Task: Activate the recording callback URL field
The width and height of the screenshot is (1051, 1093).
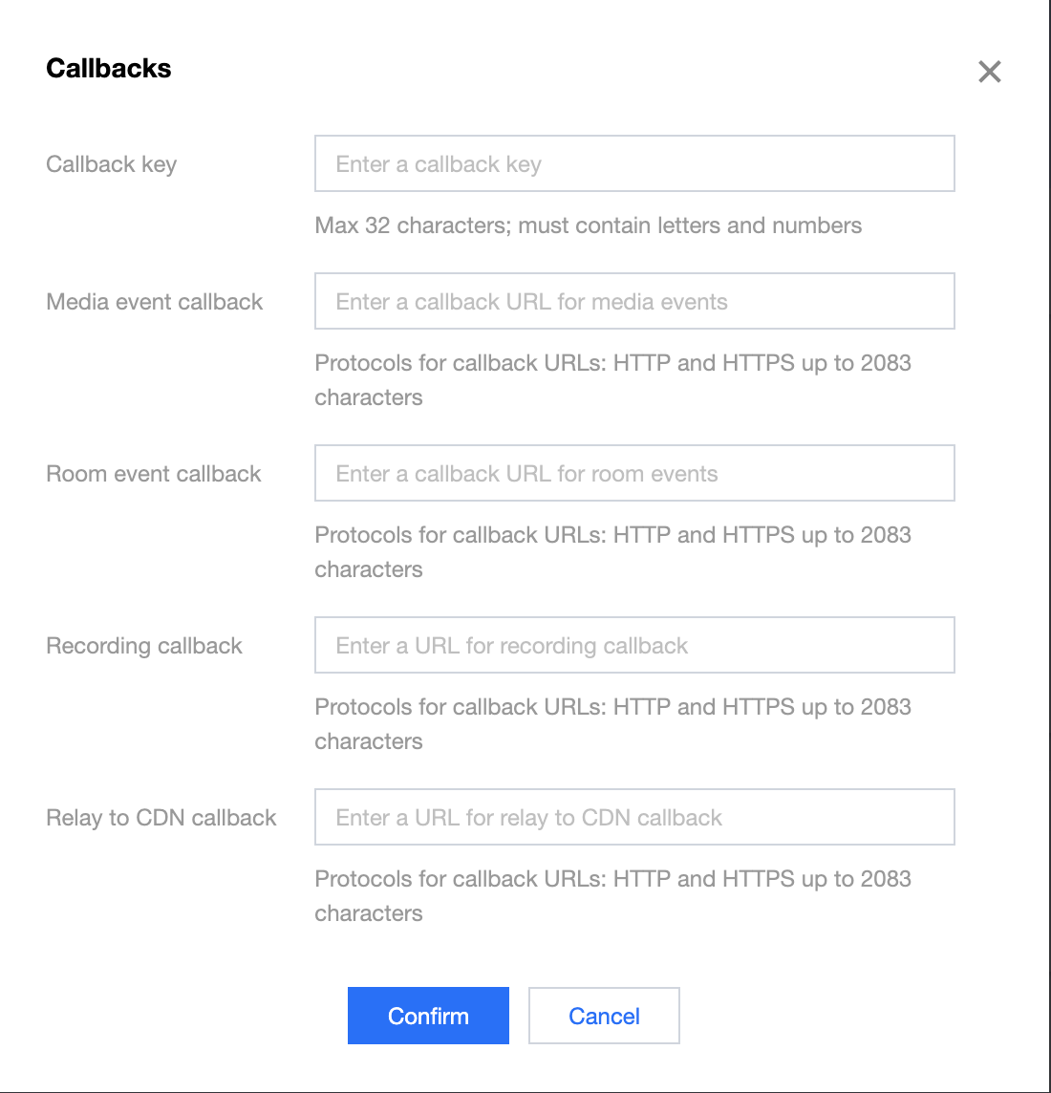Action: click(x=634, y=646)
